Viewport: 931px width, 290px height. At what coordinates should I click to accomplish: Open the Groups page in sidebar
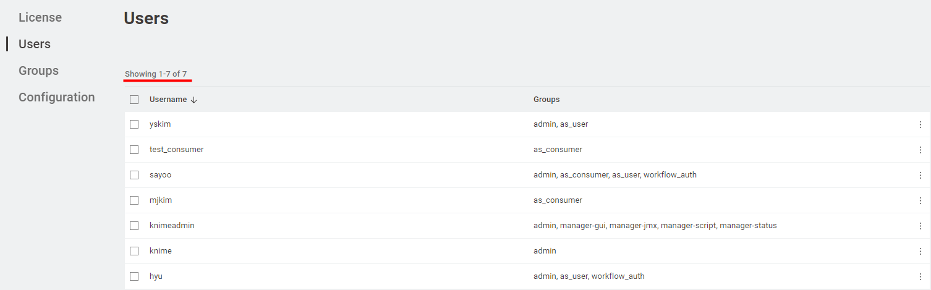tap(38, 70)
